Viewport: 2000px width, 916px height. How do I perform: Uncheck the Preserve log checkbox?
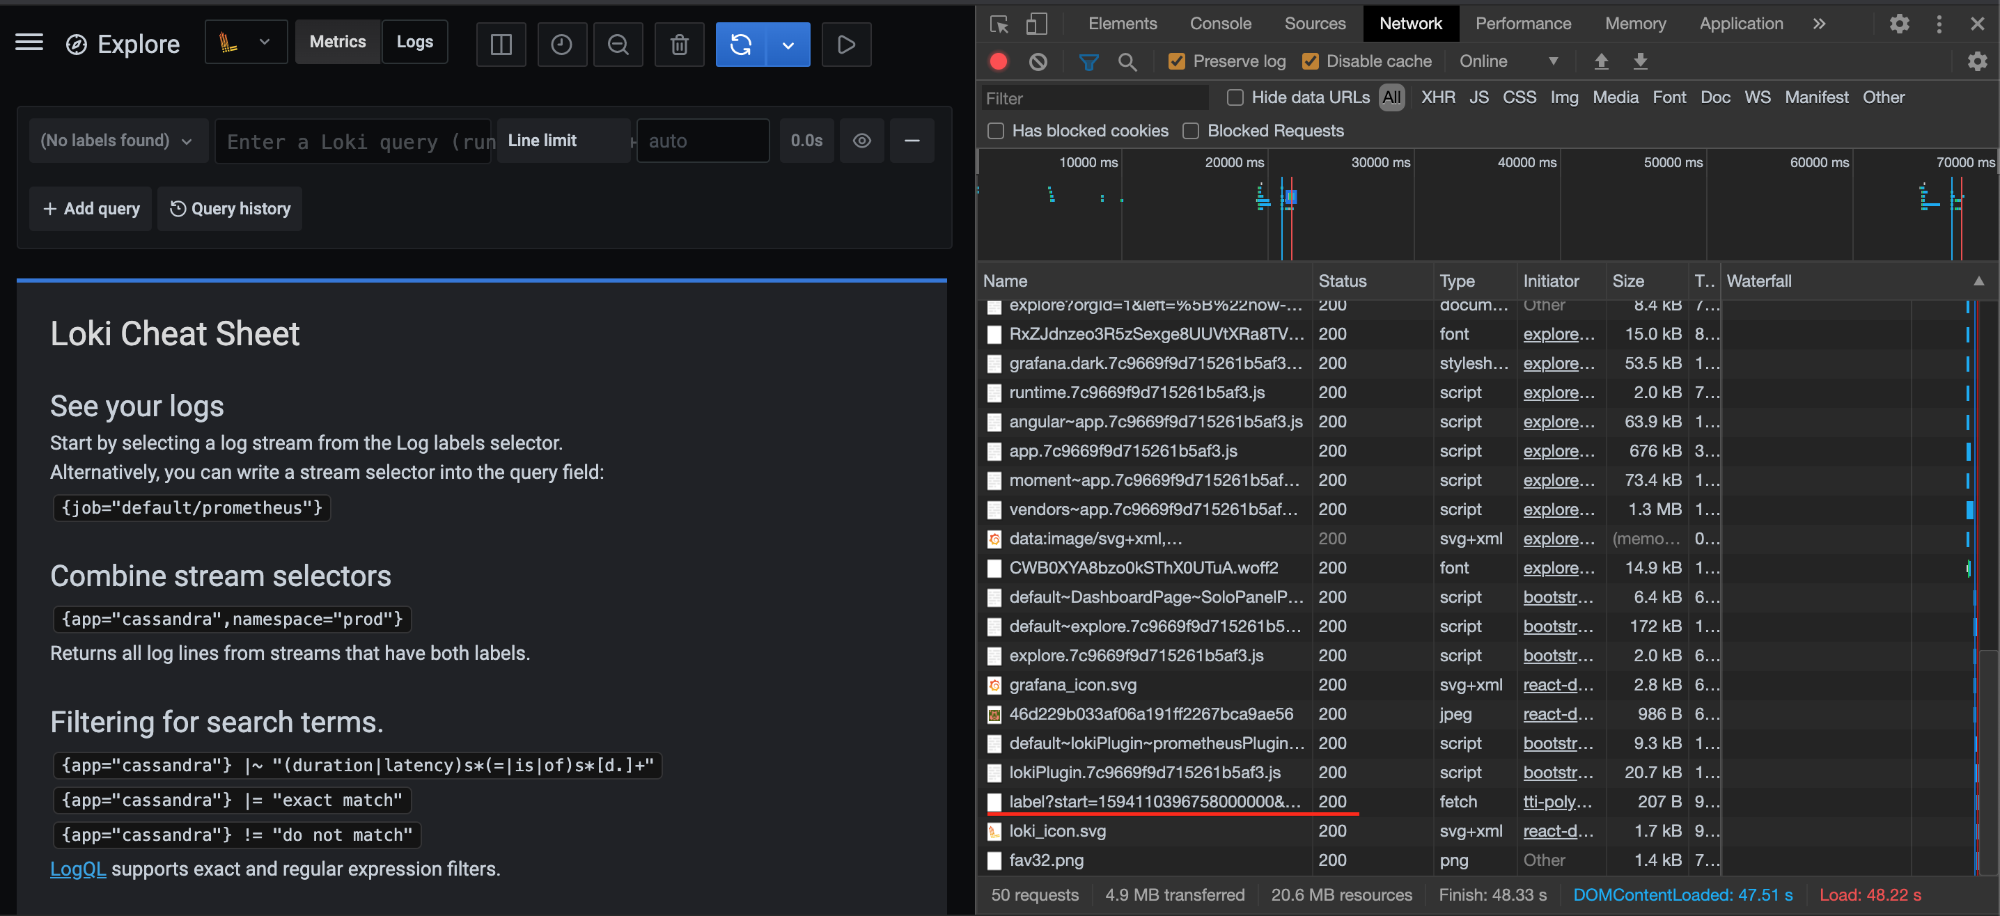click(1177, 61)
